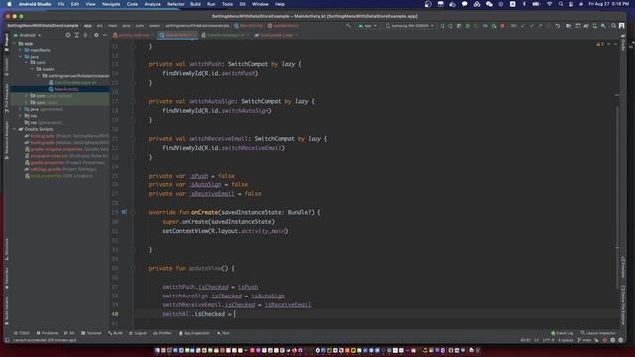The image size is (635, 357).
Task: Collapse the app module tree node
Action: click(15, 43)
